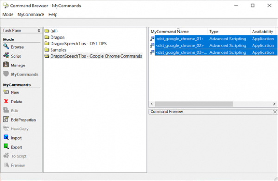Click the Delete link

pyautogui.click(x=17, y=102)
